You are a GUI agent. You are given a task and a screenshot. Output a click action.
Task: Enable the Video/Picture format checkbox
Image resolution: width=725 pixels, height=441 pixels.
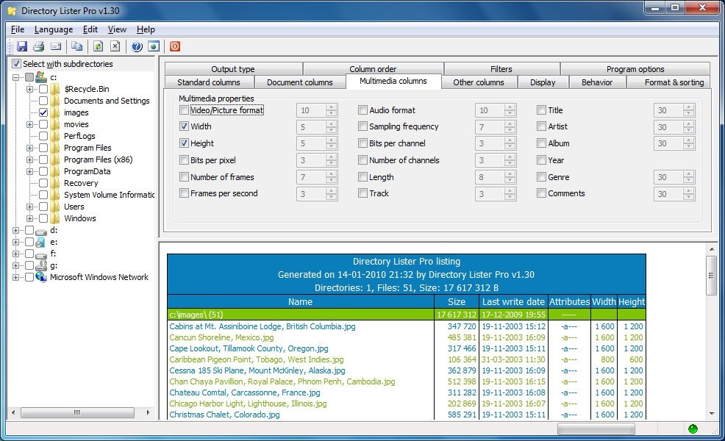[x=184, y=110]
